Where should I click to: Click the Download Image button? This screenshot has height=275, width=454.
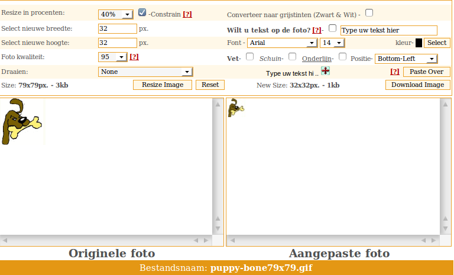(x=418, y=85)
